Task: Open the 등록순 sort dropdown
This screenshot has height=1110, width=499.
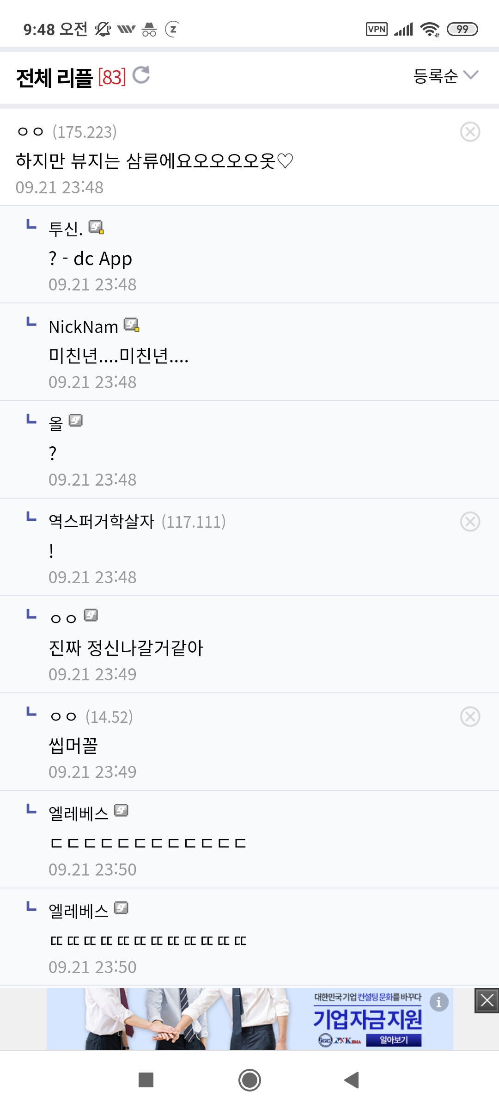Action: point(445,75)
